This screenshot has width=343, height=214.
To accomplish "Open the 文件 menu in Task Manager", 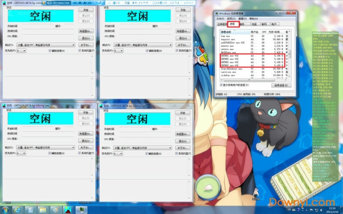I will click(x=220, y=18).
